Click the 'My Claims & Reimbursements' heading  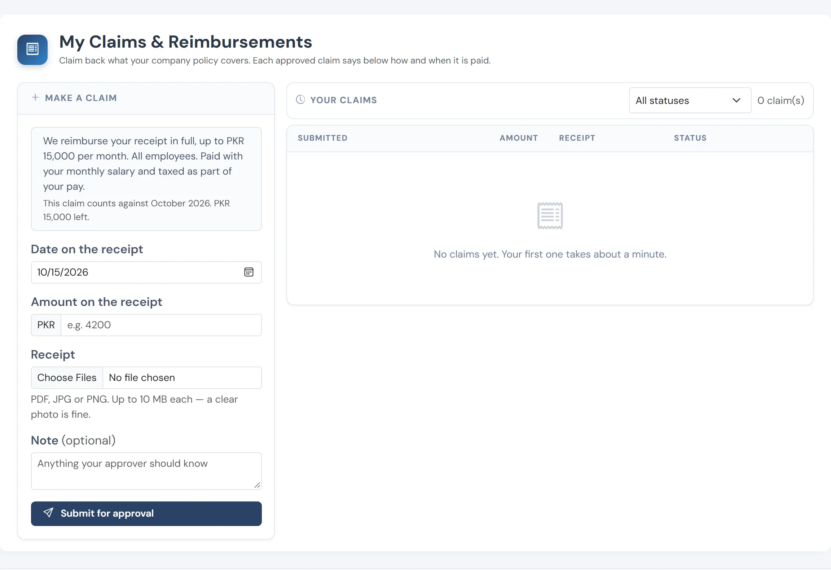(x=186, y=42)
